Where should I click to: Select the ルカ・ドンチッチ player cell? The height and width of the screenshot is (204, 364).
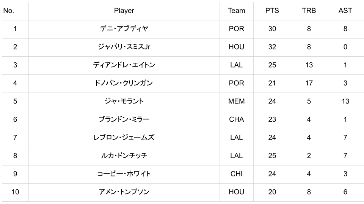pos(124,156)
